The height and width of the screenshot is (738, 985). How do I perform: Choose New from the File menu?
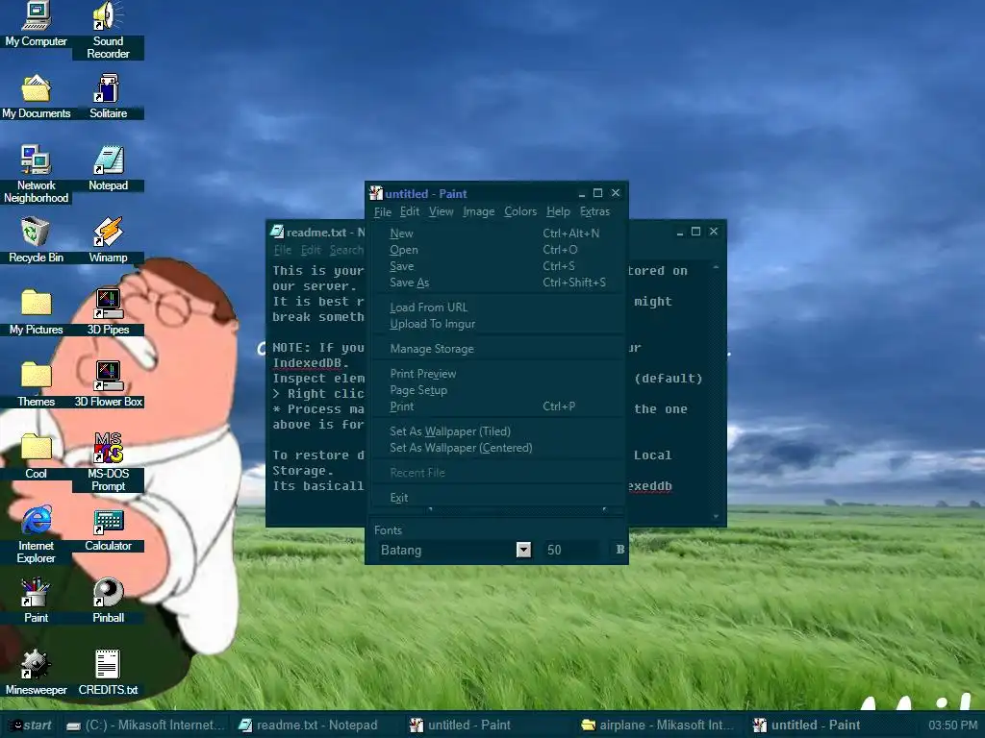coord(497,234)
